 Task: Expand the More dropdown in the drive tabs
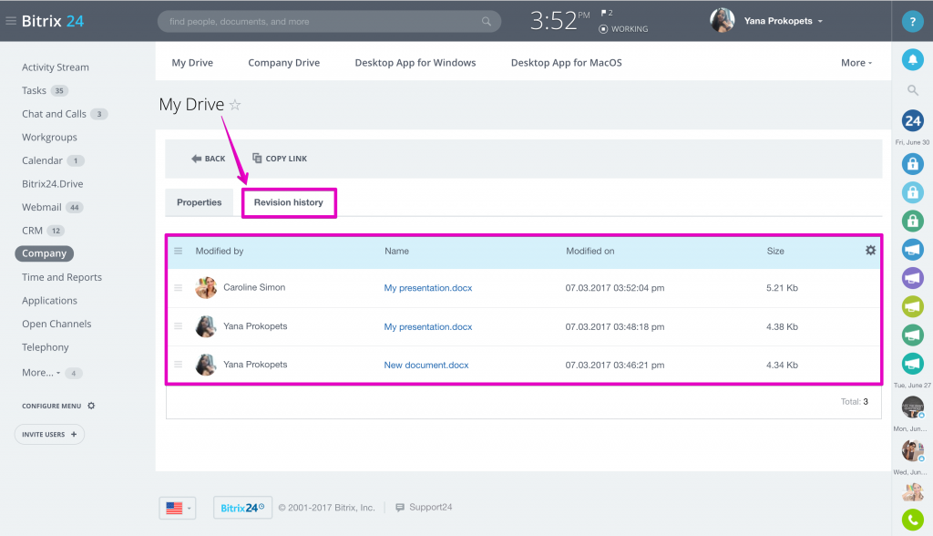856,63
